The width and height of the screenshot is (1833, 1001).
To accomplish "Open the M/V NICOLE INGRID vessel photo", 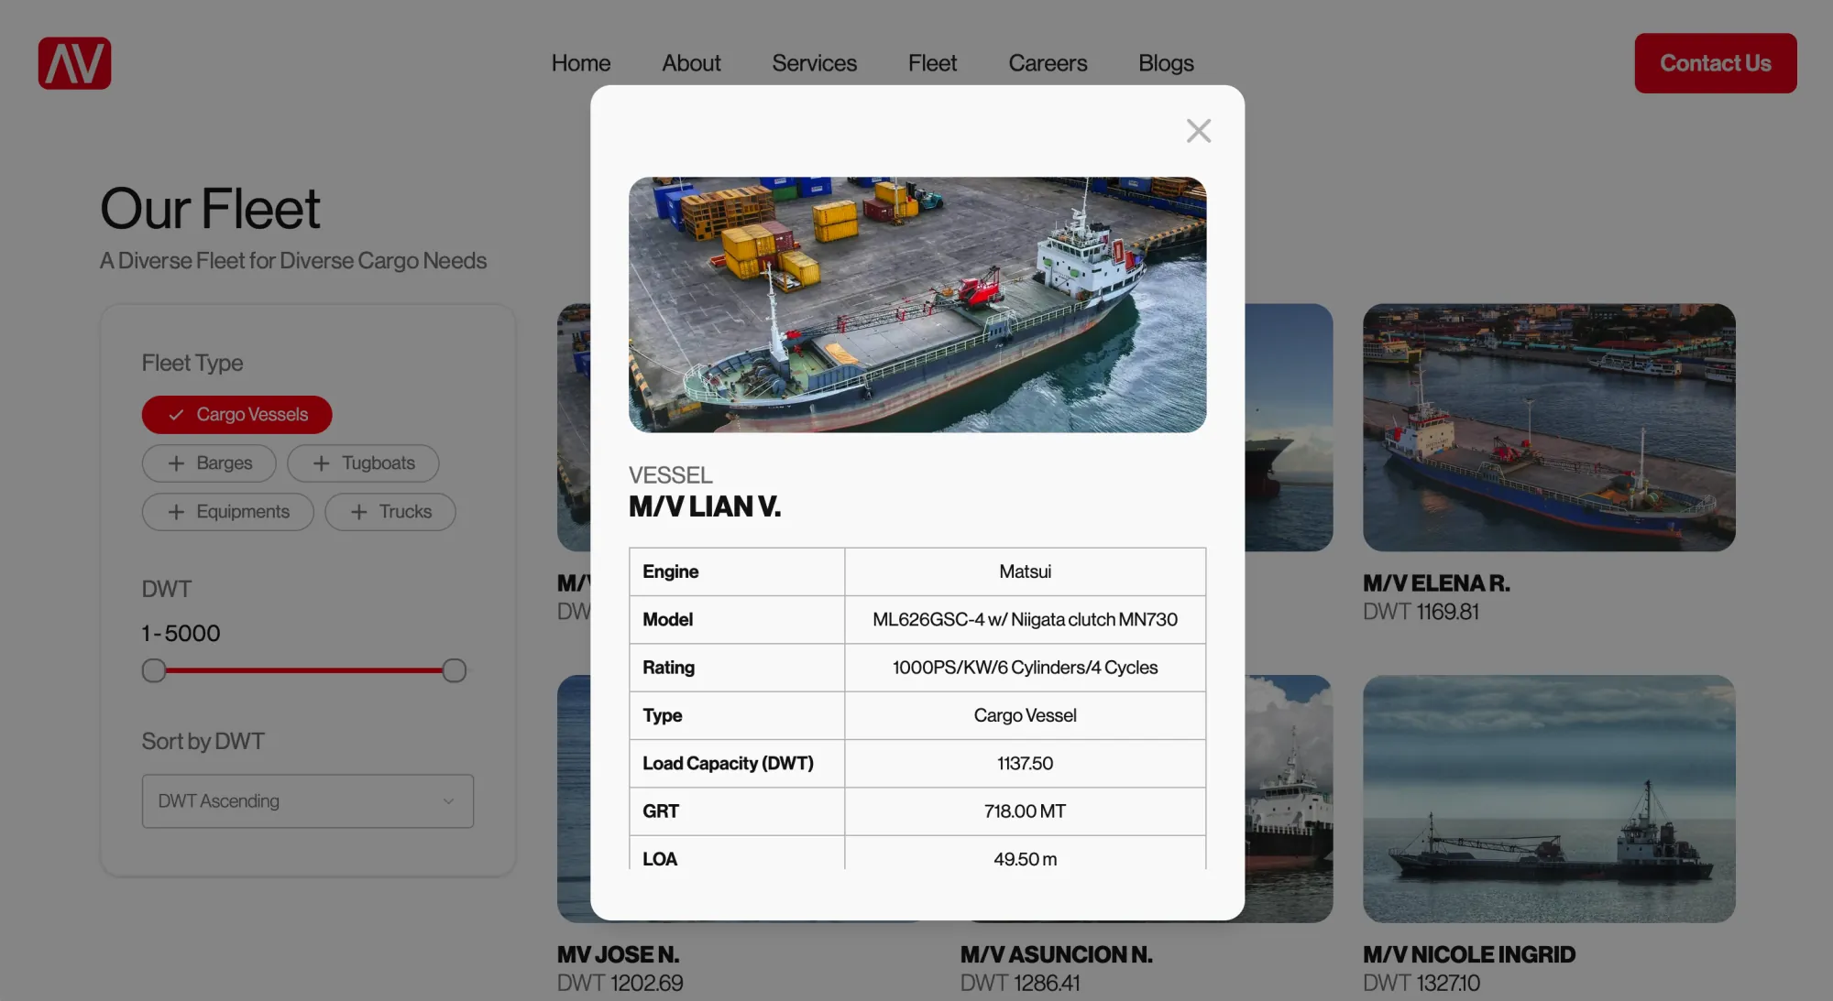I will click(1549, 799).
